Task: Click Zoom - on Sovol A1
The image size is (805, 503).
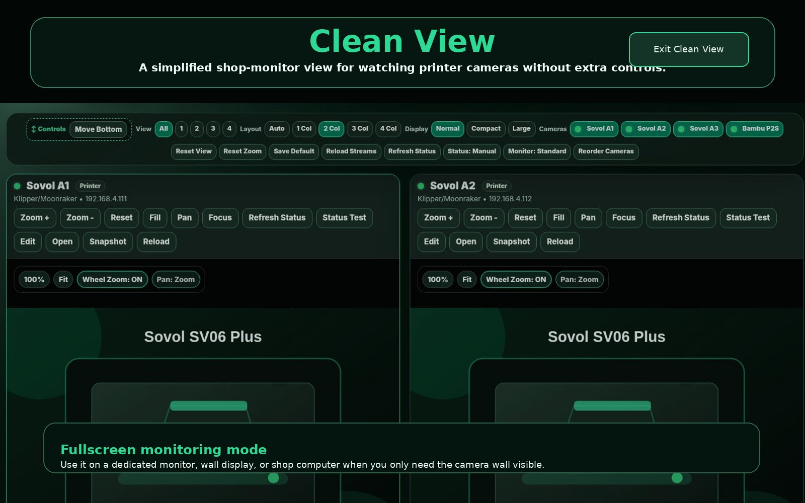Action: click(x=80, y=218)
